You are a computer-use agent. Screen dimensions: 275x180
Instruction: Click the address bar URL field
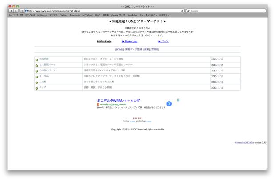click(x=104, y=11)
